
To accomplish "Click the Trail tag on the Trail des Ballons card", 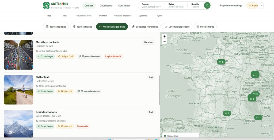I will pyautogui.click(x=151, y=112).
